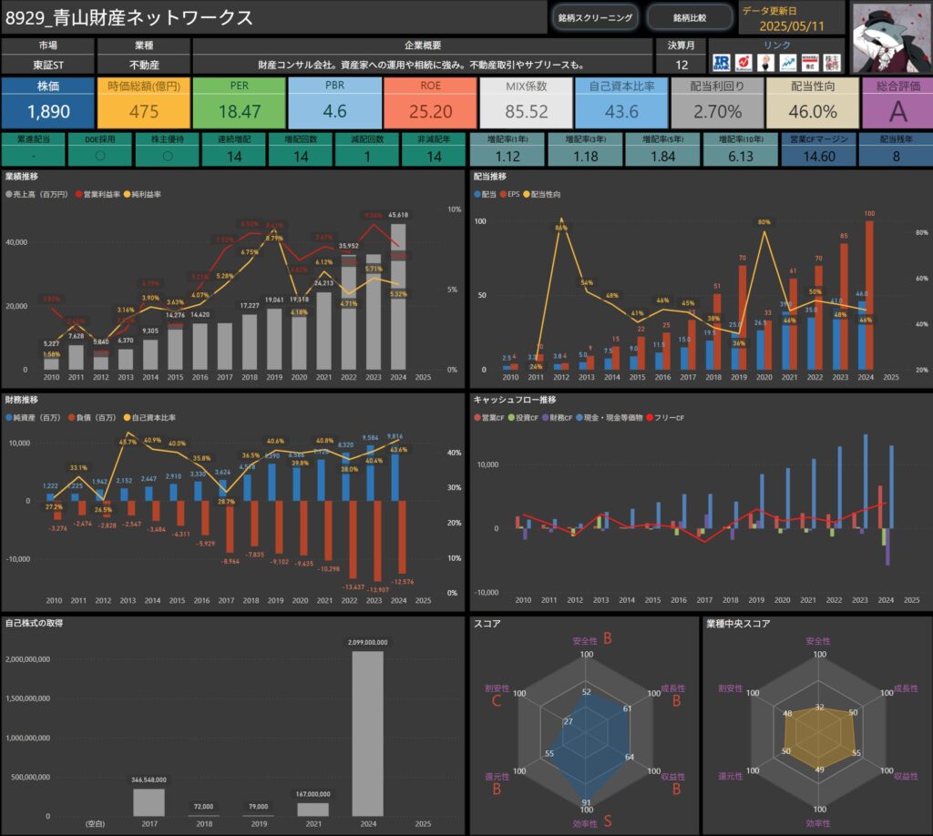The height and width of the screenshot is (836, 933).
Task: Click the 配当性向 46.0% card
Action: pyautogui.click(x=813, y=103)
